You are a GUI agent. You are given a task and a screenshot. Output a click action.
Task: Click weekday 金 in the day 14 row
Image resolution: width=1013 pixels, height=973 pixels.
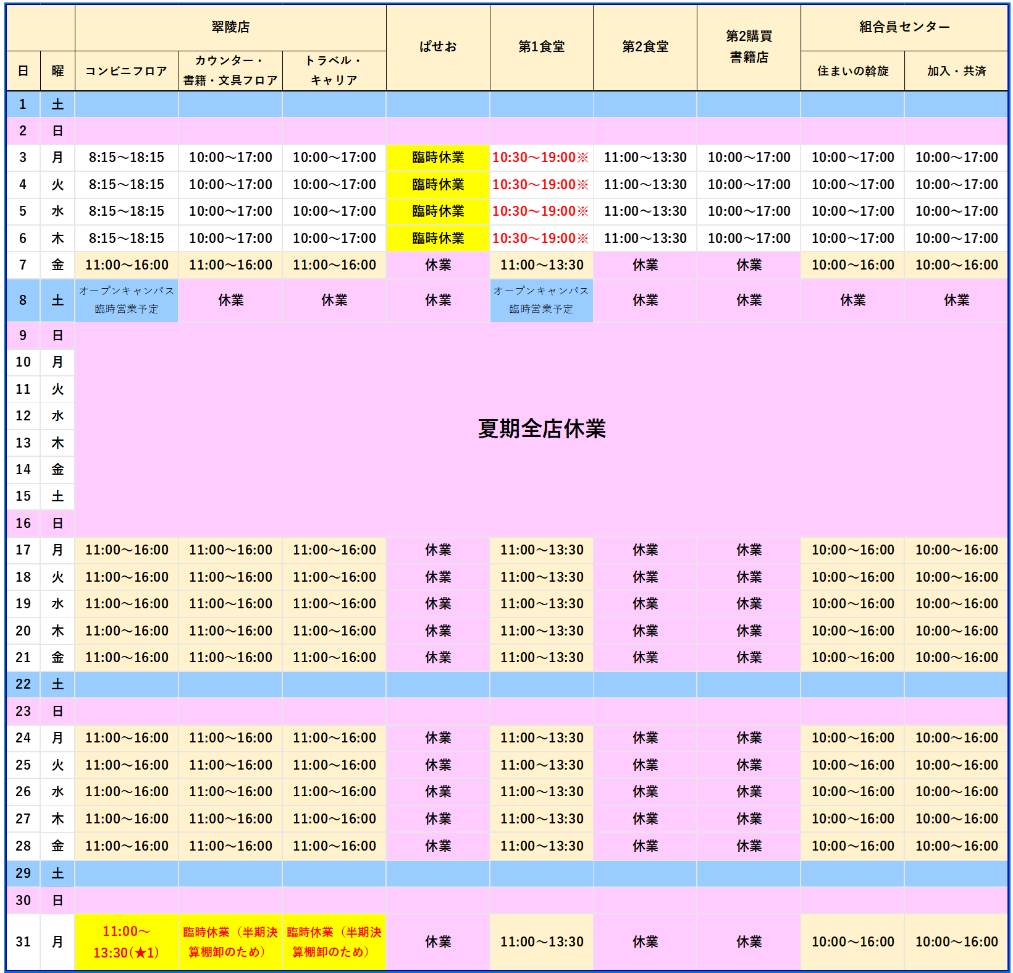coord(57,470)
